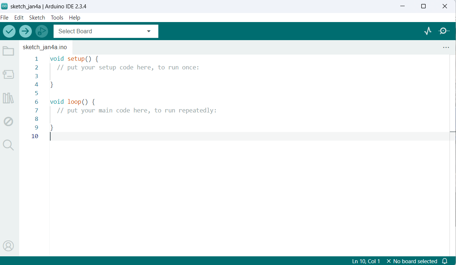Click the Arduino logo in title bar
Screen dimensions: 456x265
(x=4, y=6)
